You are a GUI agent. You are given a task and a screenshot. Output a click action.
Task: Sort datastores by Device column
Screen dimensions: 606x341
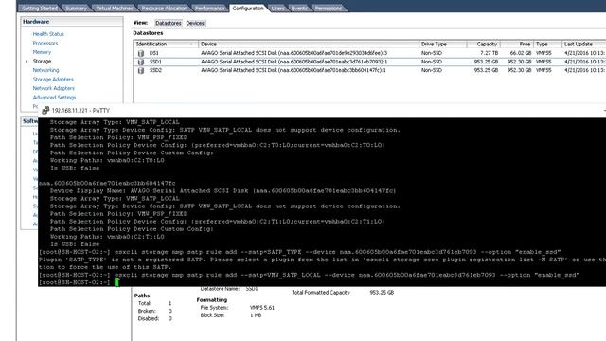pos(309,45)
